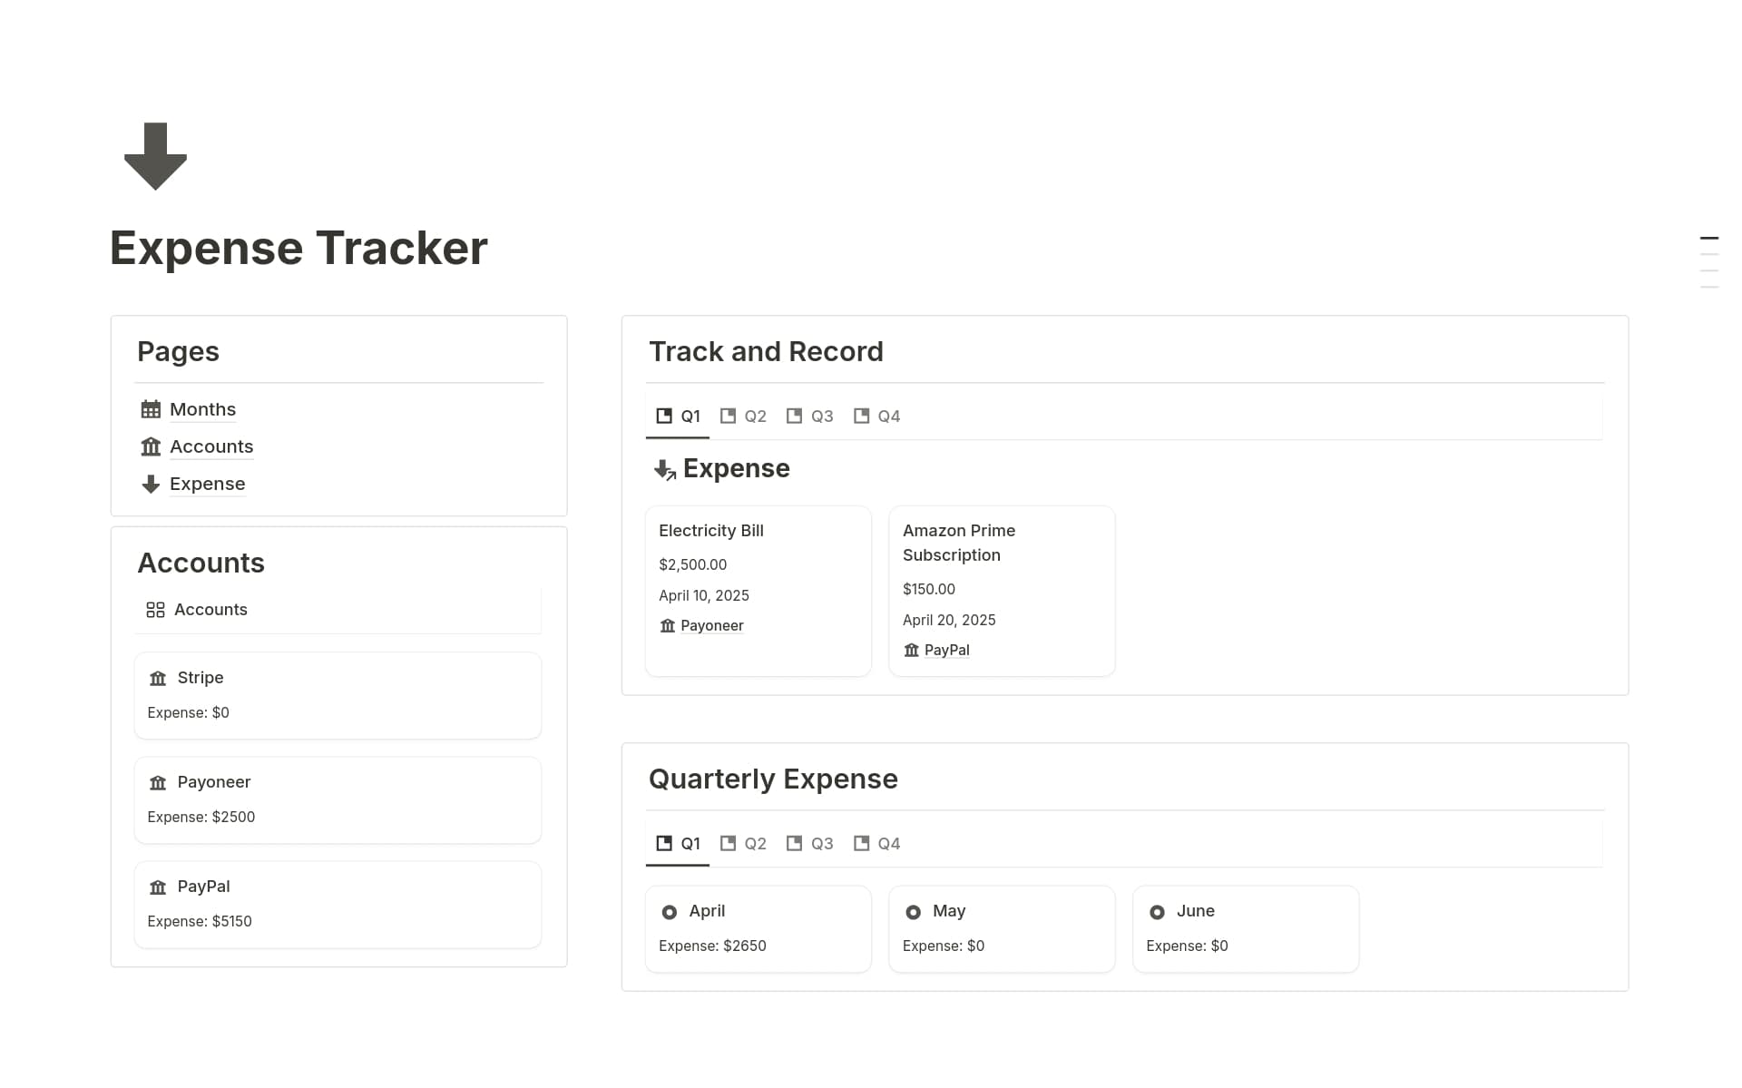The width and height of the screenshot is (1742, 1088).
Task: Click the down-arrow icon beside Expense page
Action: (x=151, y=484)
